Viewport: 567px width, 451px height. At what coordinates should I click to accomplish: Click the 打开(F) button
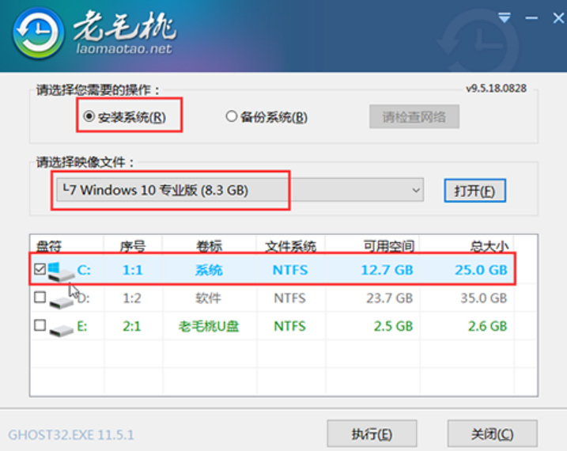[x=474, y=191]
